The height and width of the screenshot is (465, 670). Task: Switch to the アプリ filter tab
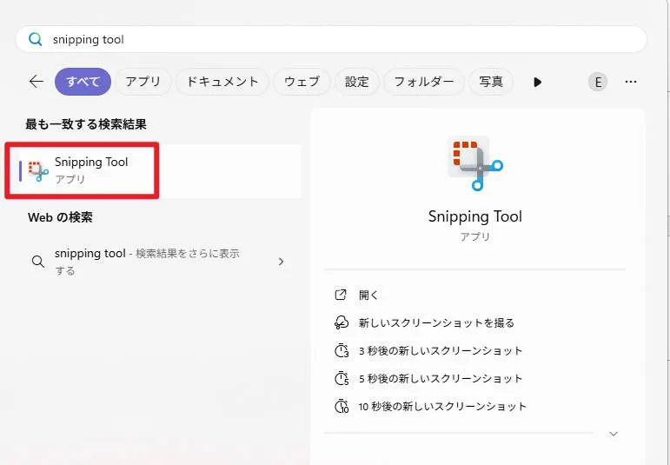coord(143,82)
